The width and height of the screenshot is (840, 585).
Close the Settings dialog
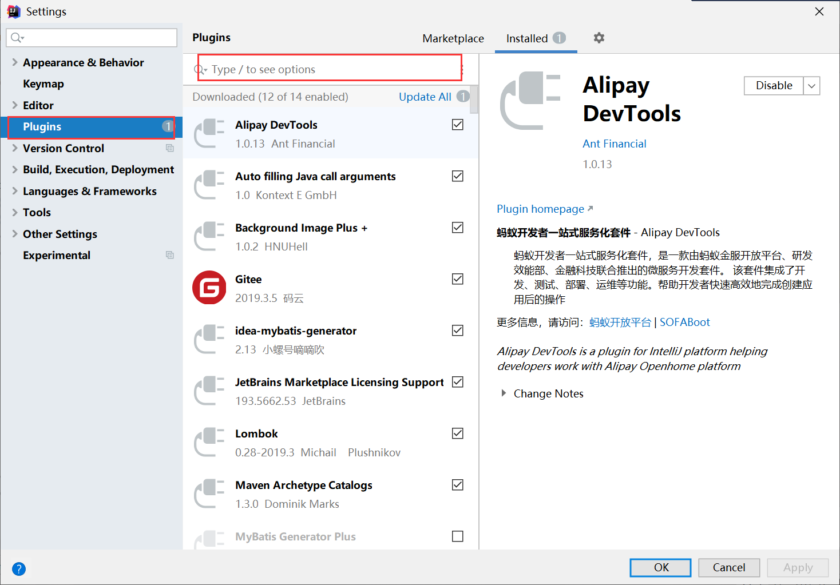(x=819, y=11)
